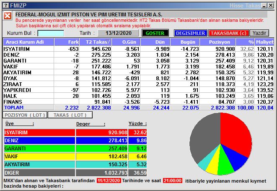Sort by Pozisyon column header

pos(217,42)
